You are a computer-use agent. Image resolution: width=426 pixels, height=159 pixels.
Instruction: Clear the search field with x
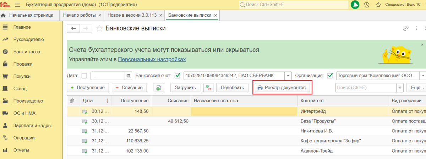point(400,87)
